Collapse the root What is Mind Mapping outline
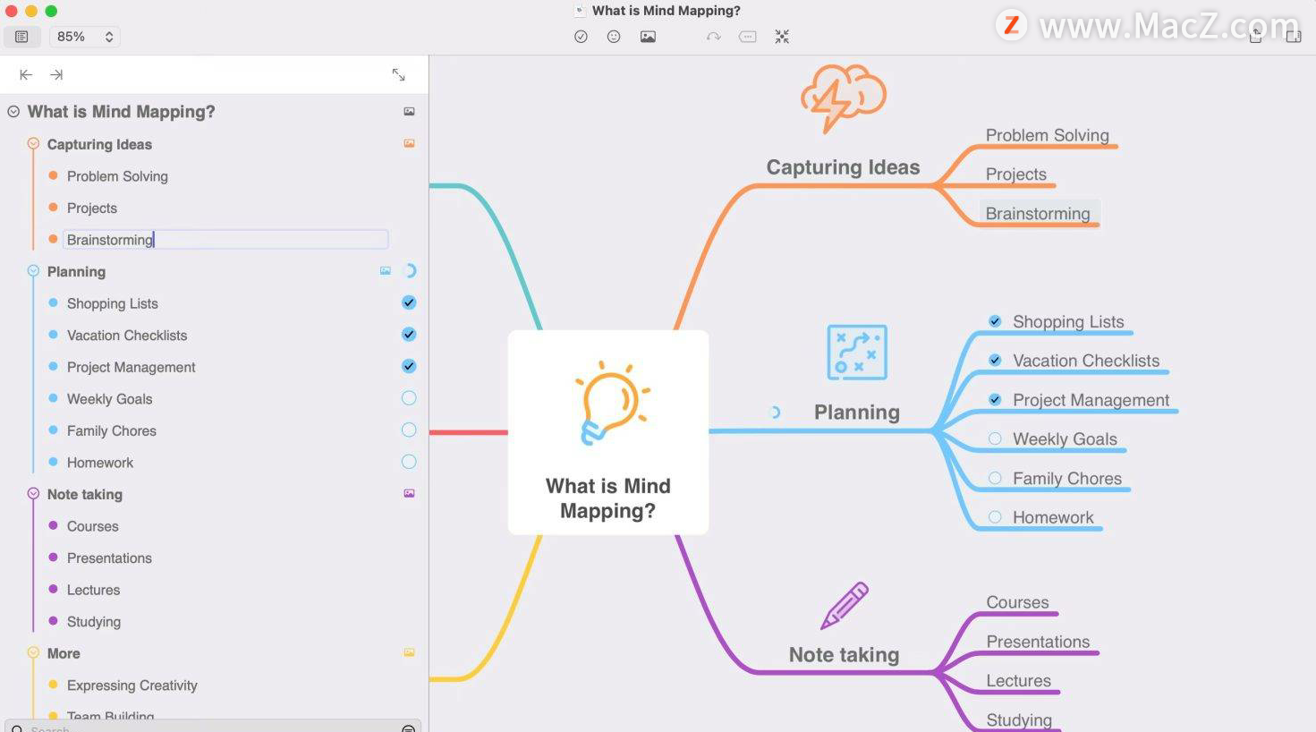 (13, 112)
